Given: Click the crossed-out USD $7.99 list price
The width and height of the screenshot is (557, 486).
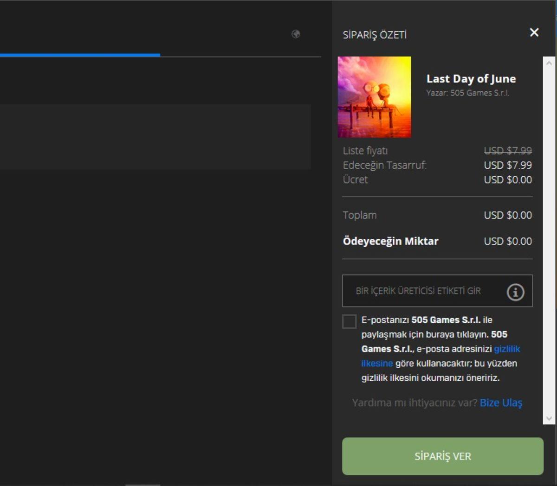Looking at the screenshot, I should click(509, 150).
